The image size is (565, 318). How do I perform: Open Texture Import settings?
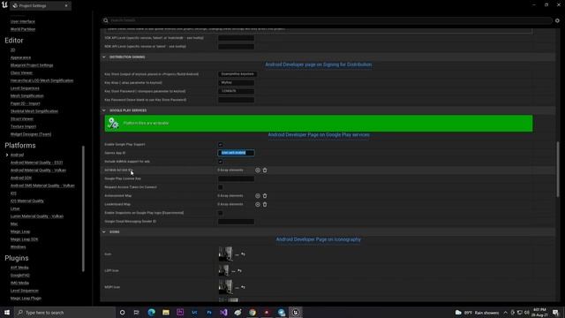coord(23,126)
